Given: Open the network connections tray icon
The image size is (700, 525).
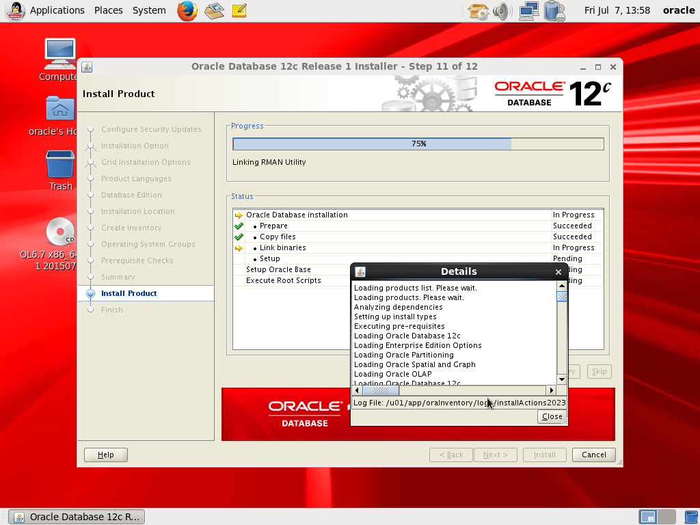Looking at the screenshot, I should coord(529,11).
